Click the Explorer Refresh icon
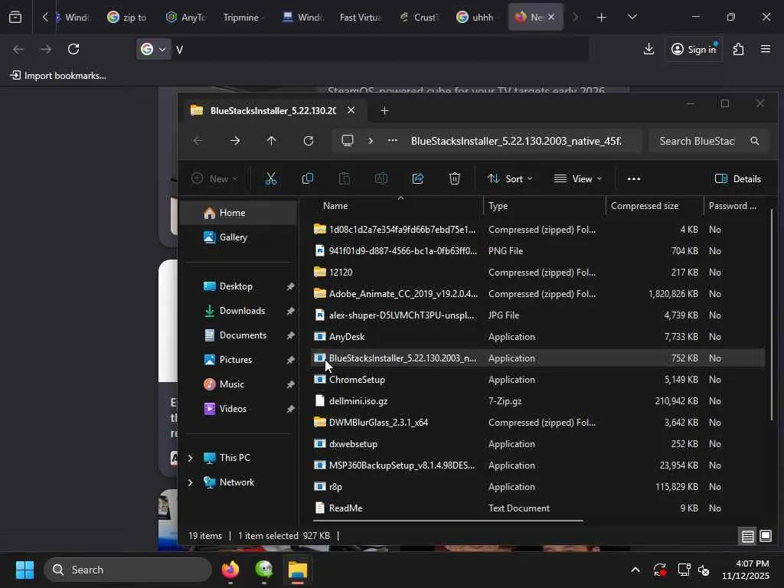784x588 pixels. 309,141
